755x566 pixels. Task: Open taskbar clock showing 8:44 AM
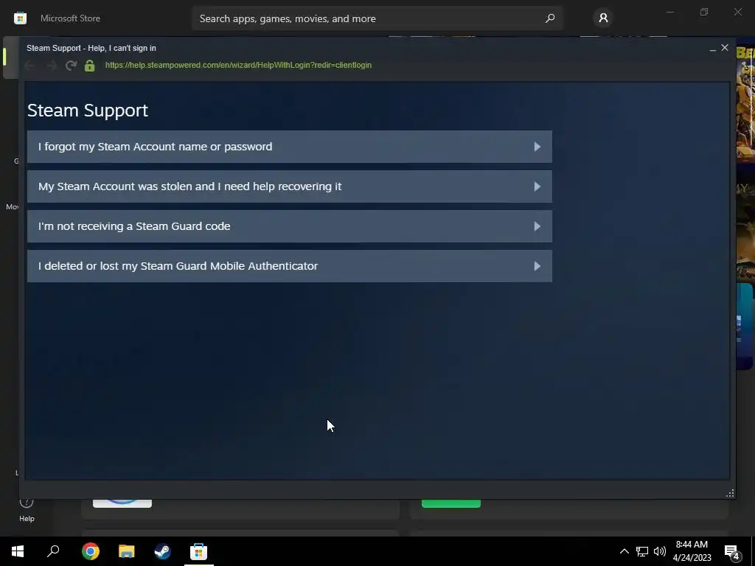(692, 551)
